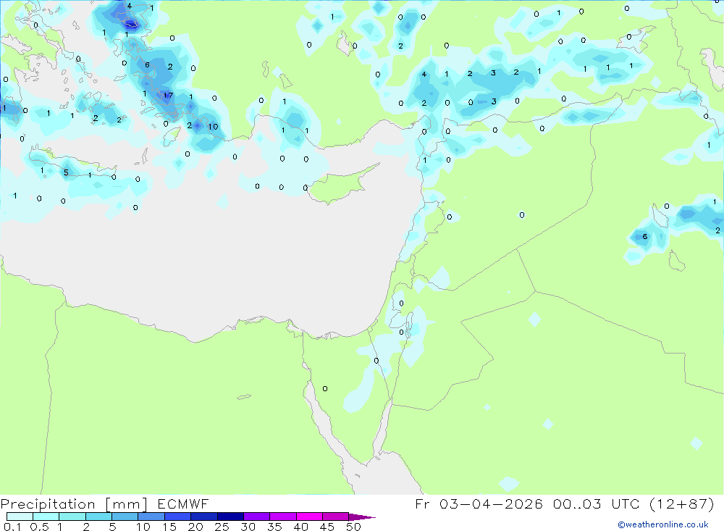Click the '17' precipitation value on the map
The height and width of the screenshot is (531, 724).
click(168, 96)
